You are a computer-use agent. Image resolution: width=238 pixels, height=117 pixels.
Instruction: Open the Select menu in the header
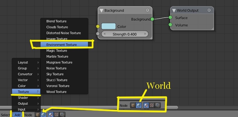point(5,115)
